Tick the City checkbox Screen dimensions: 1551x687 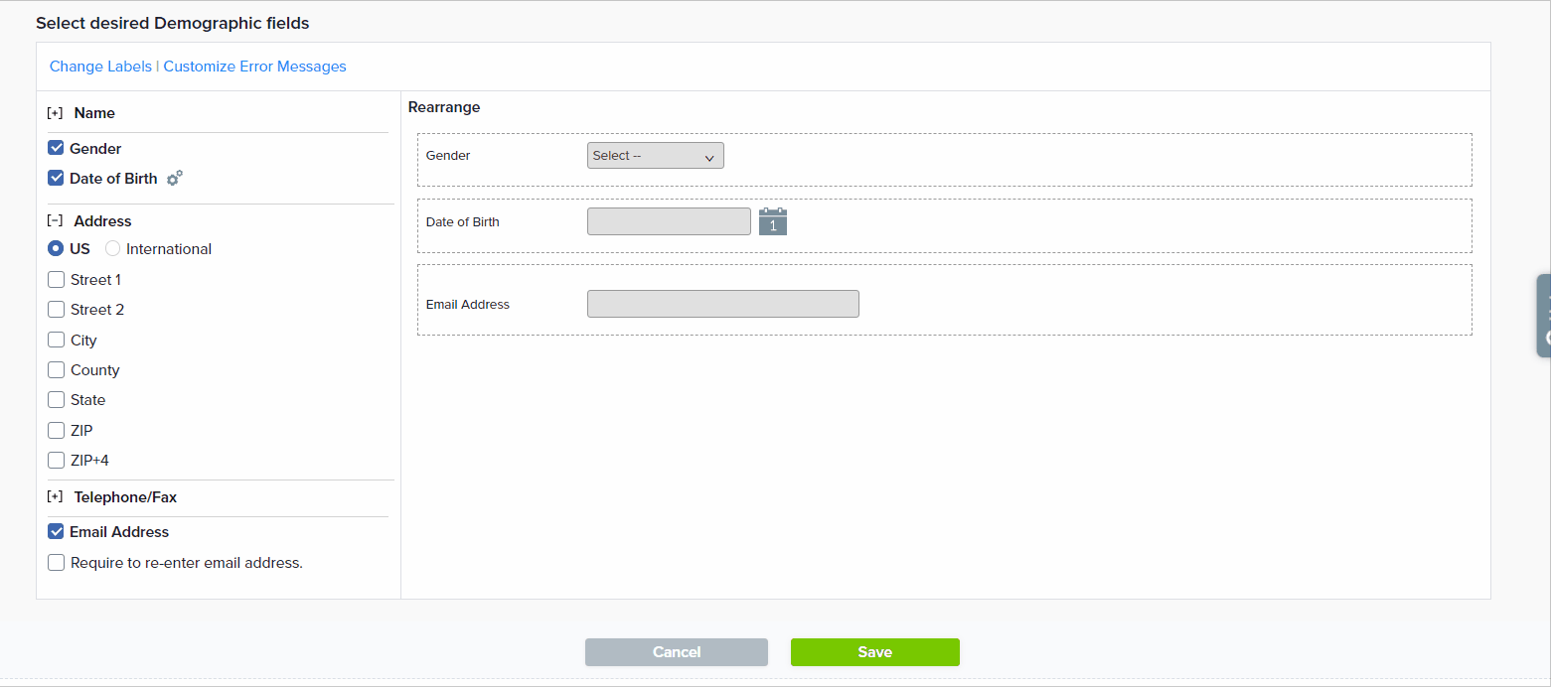pyautogui.click(x=57, y=341)
